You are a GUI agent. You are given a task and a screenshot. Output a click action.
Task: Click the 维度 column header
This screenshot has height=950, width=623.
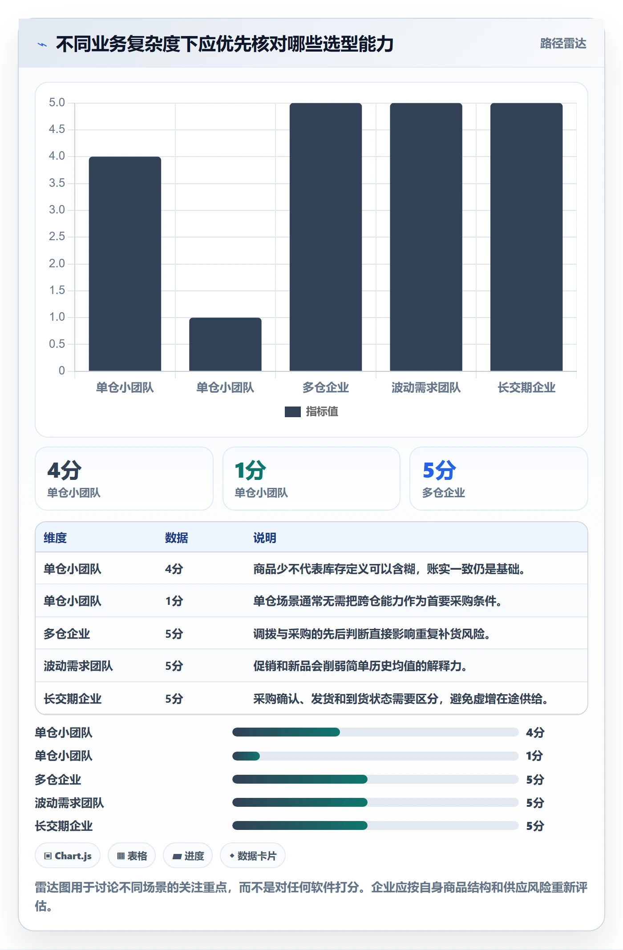[x=55, y=538]
